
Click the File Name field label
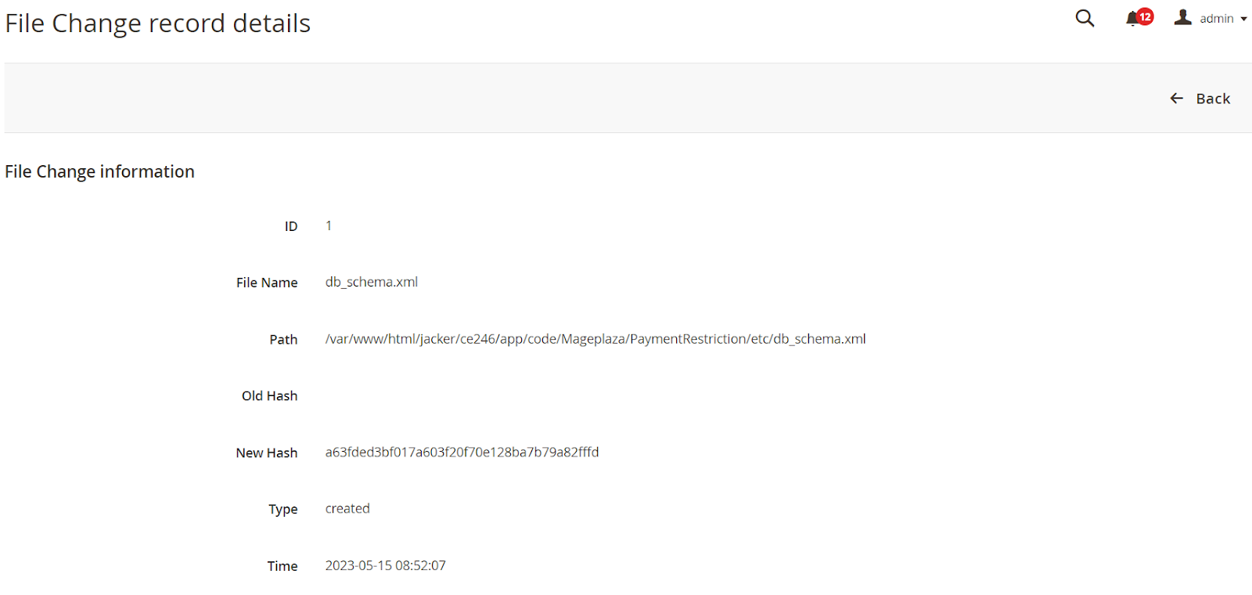[x=267, y=283]
